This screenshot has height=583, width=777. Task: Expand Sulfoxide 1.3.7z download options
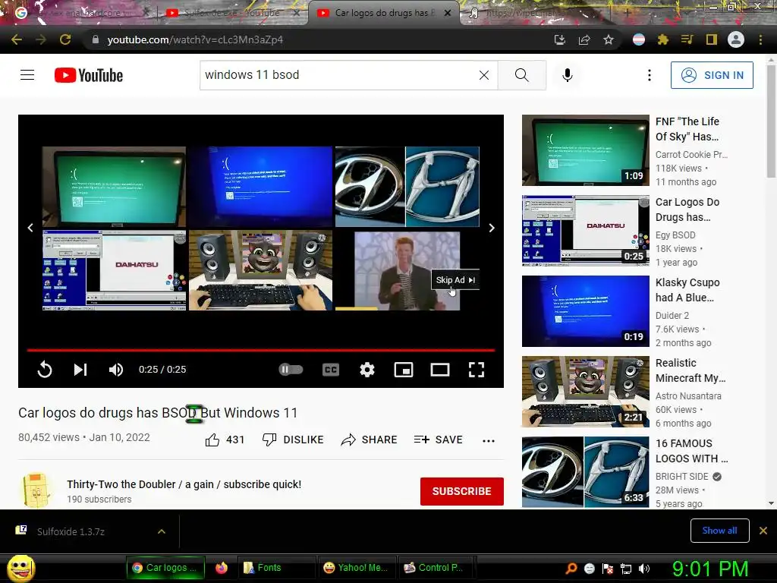tap(162, 531)
